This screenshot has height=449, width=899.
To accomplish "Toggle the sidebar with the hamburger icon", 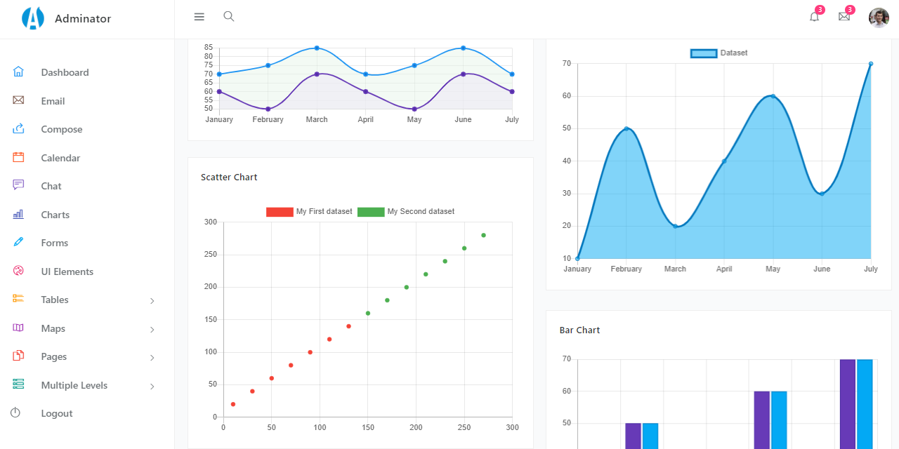I will point(199,15).
